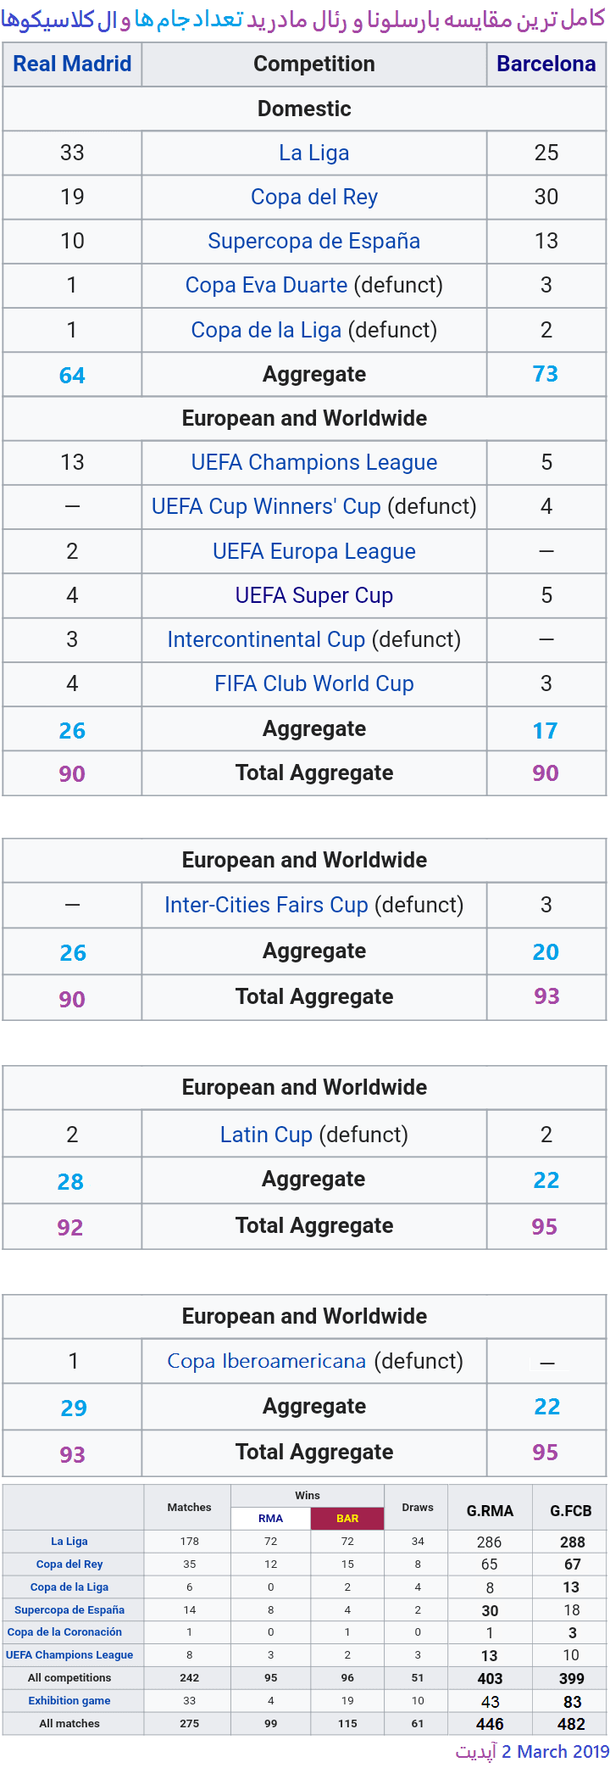Select the RMA wins column header
Viewport: 610px width, 1768px height.
tap(270, 1518)
